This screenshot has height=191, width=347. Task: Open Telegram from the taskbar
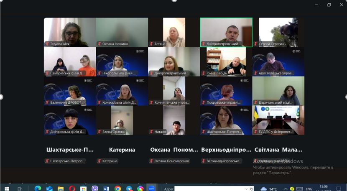(129, 188)
